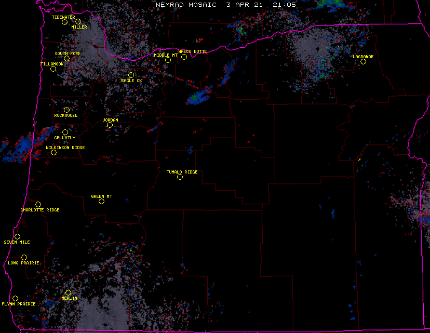Click the Wasco Butte station marker
The width and height of the screenshot is (430, 333).
[184, 57]
